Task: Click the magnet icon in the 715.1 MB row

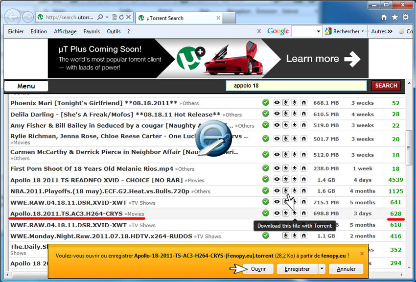Action: pos(304,202)
